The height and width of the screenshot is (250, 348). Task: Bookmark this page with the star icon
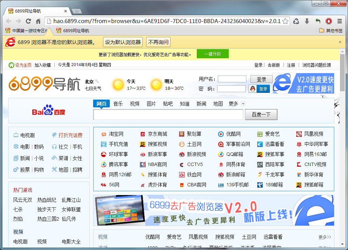coord(285,21)
